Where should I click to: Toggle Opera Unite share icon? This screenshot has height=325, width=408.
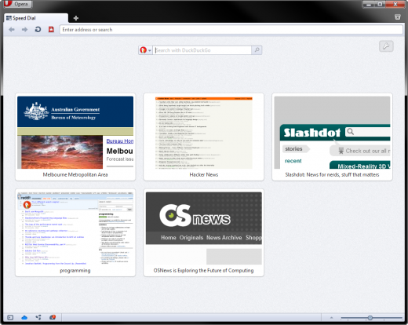click(x=38, y=318)
